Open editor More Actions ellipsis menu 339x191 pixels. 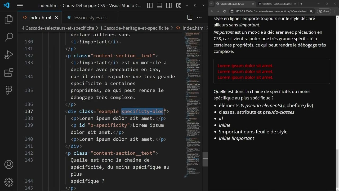click(199, 18)
